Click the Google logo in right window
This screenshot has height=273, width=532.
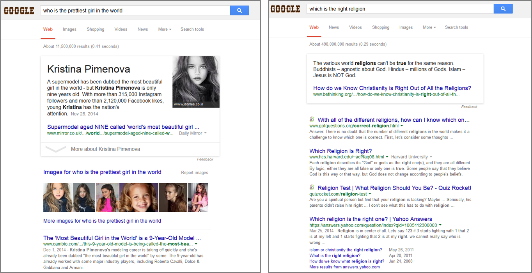pos(286,9)
